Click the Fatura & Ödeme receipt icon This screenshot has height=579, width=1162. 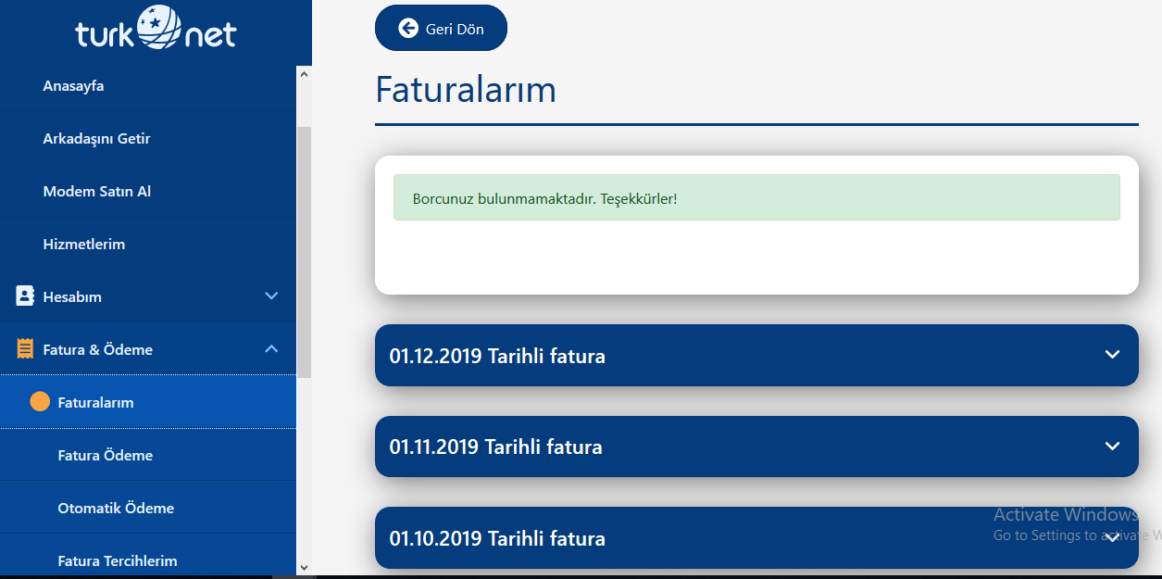pos(25,349)
